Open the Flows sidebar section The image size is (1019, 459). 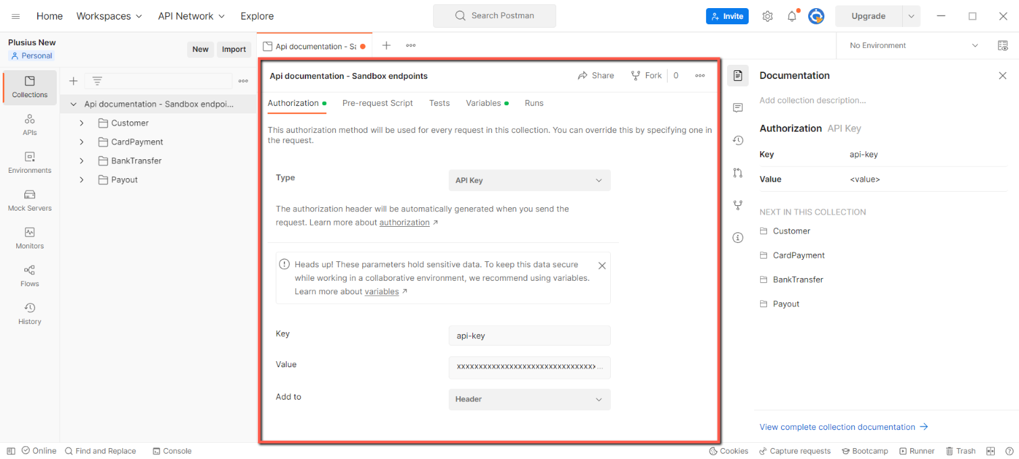[x=30, y=276]
